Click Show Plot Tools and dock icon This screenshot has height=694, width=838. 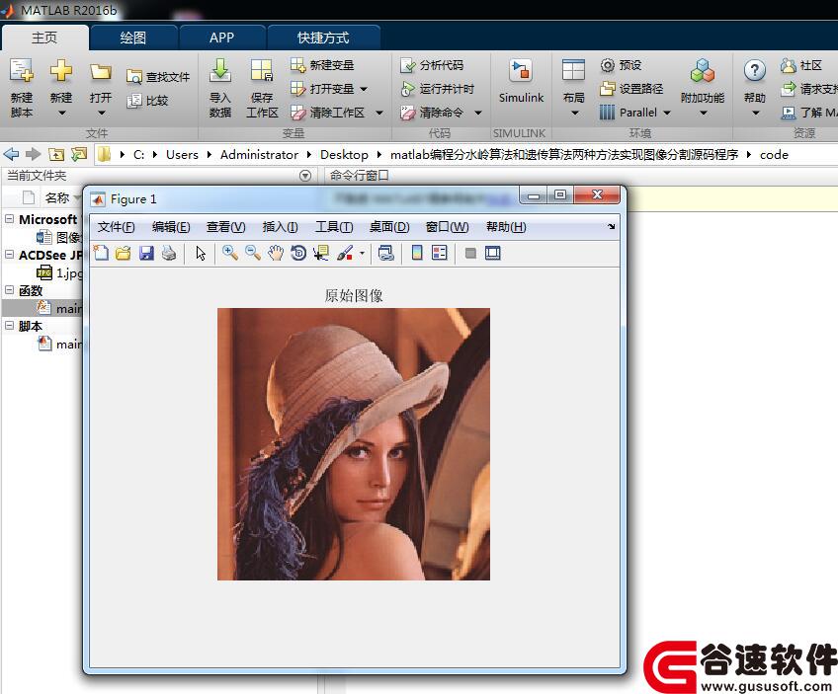click(493, 253)
